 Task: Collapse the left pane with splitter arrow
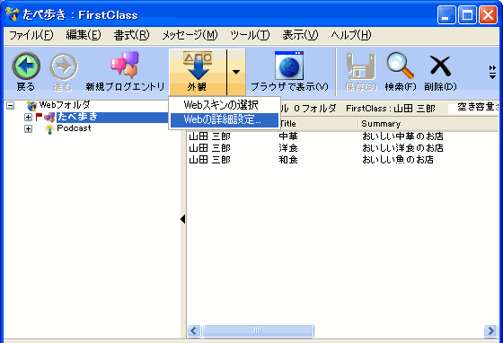183,219
